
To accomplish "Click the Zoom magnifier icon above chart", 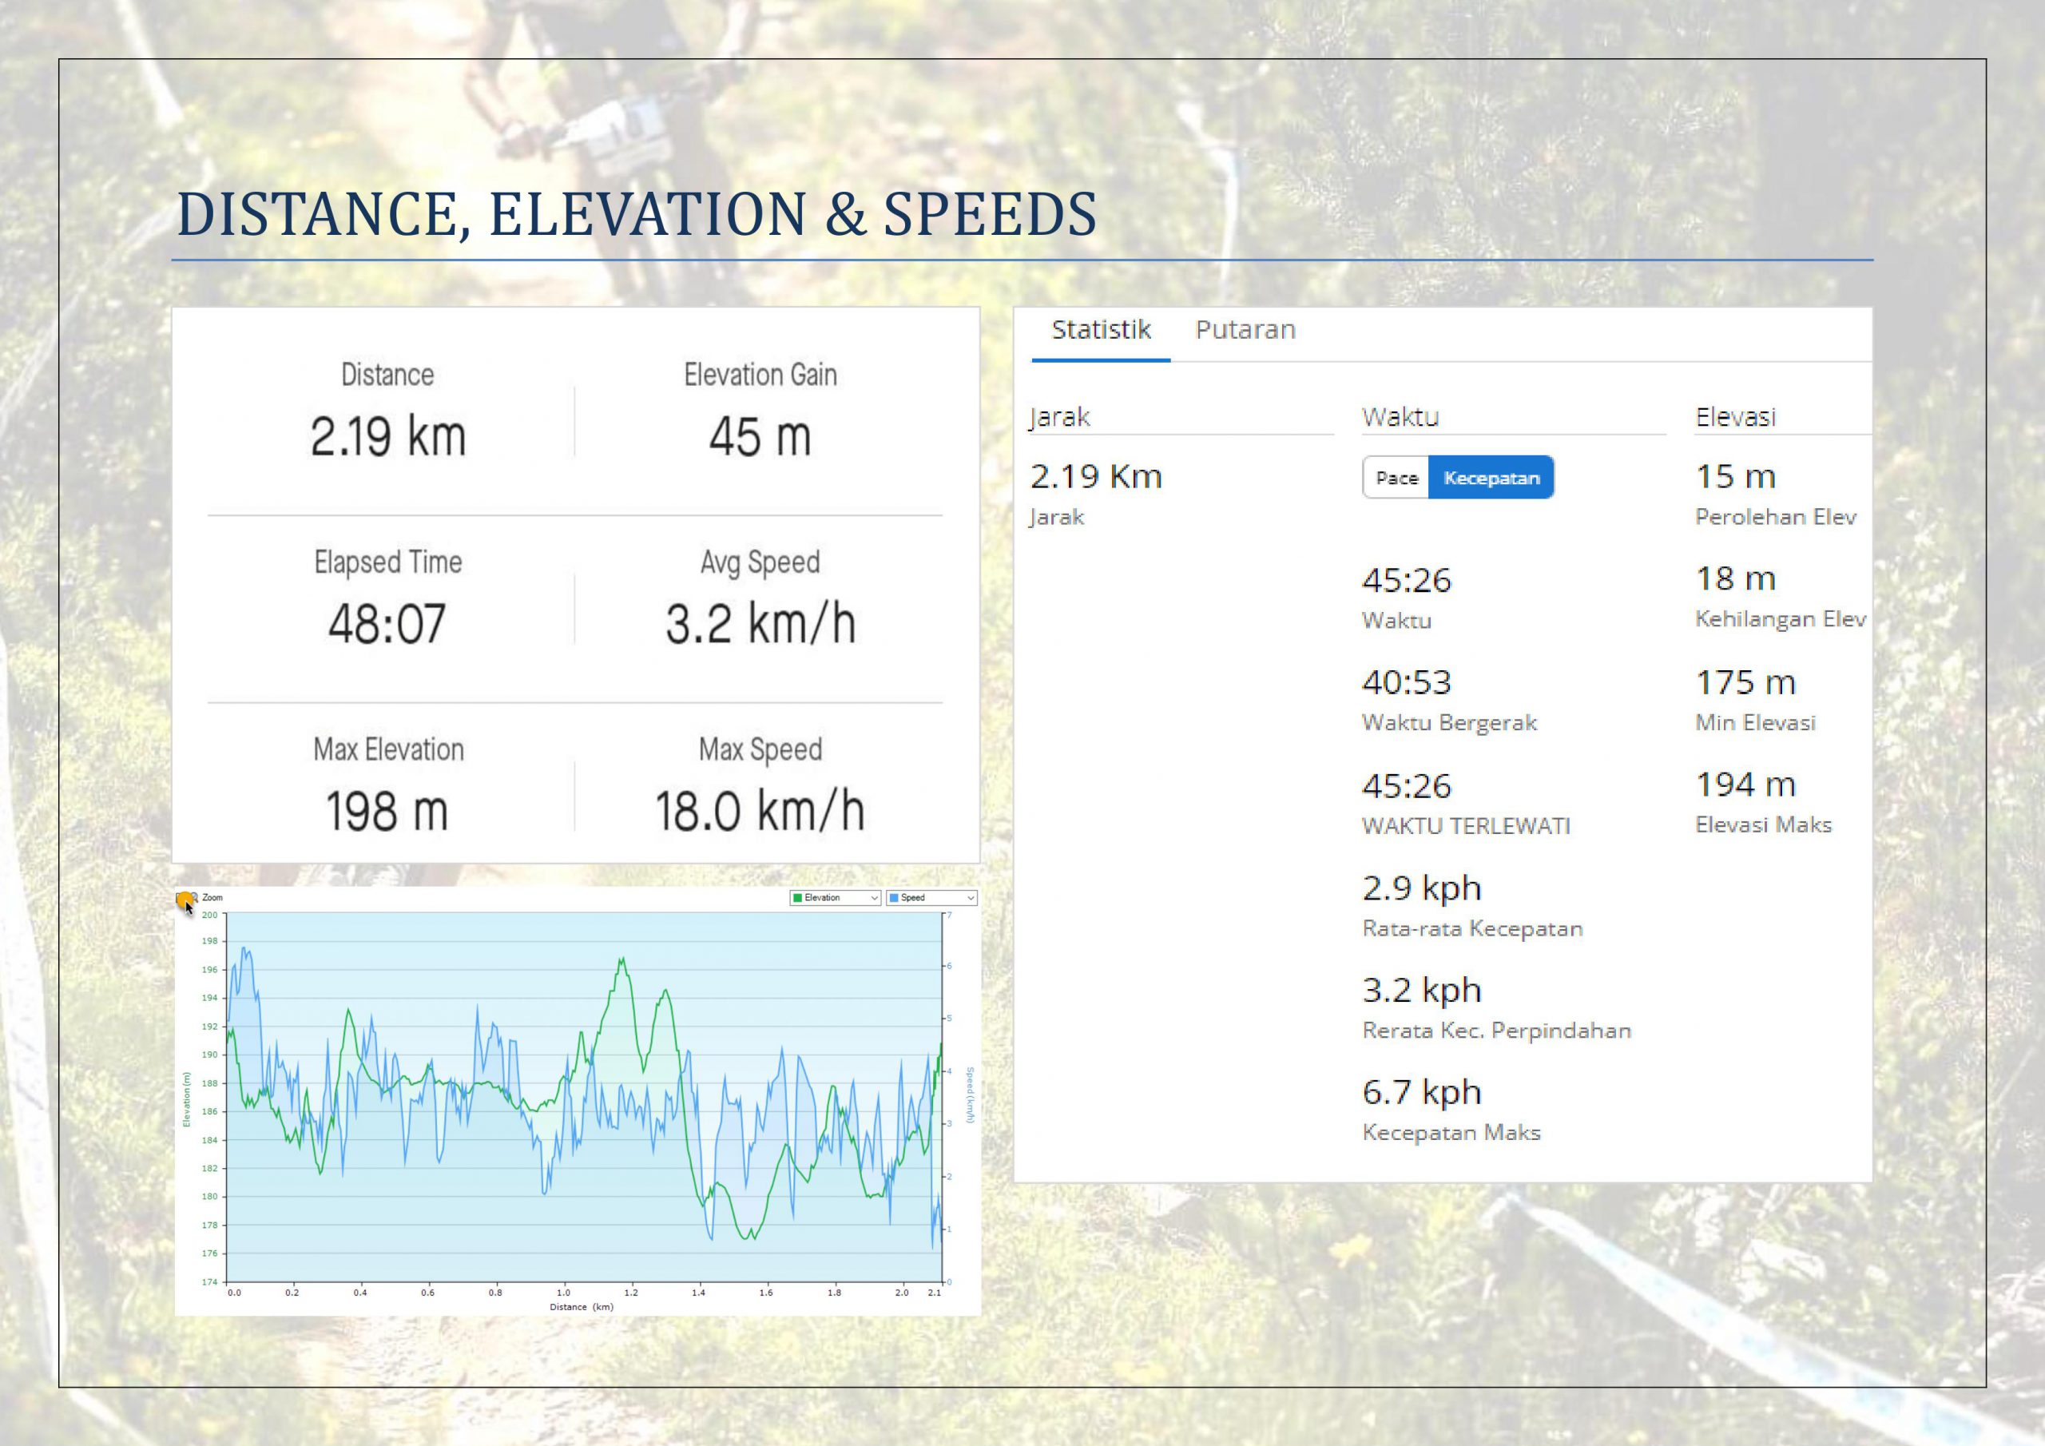I will click(188, 898).
